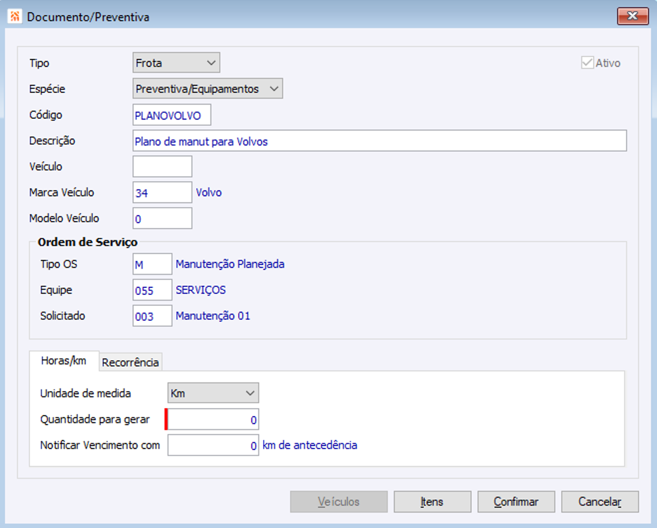
Task: Click the Equipe field with 055
Action: pyautogui.click(x=152, y=290)
